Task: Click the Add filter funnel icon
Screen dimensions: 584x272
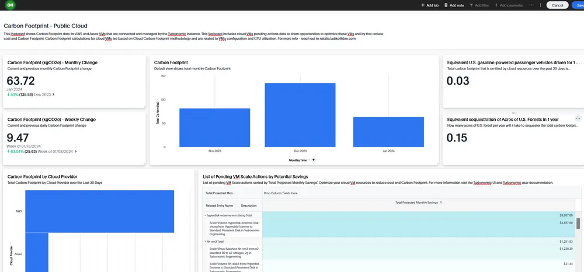Action: (470, 5)
